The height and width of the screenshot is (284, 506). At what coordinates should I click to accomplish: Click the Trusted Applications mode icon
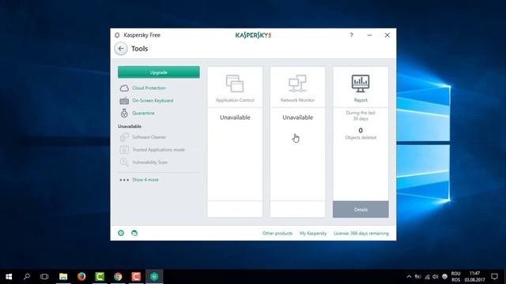[124, 150]
